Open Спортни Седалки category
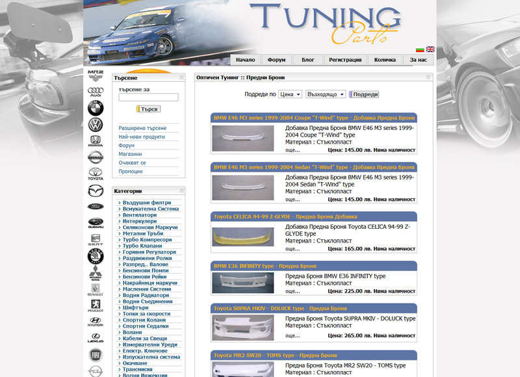This screenshot has width=520, height=377. tap(146, 326)
